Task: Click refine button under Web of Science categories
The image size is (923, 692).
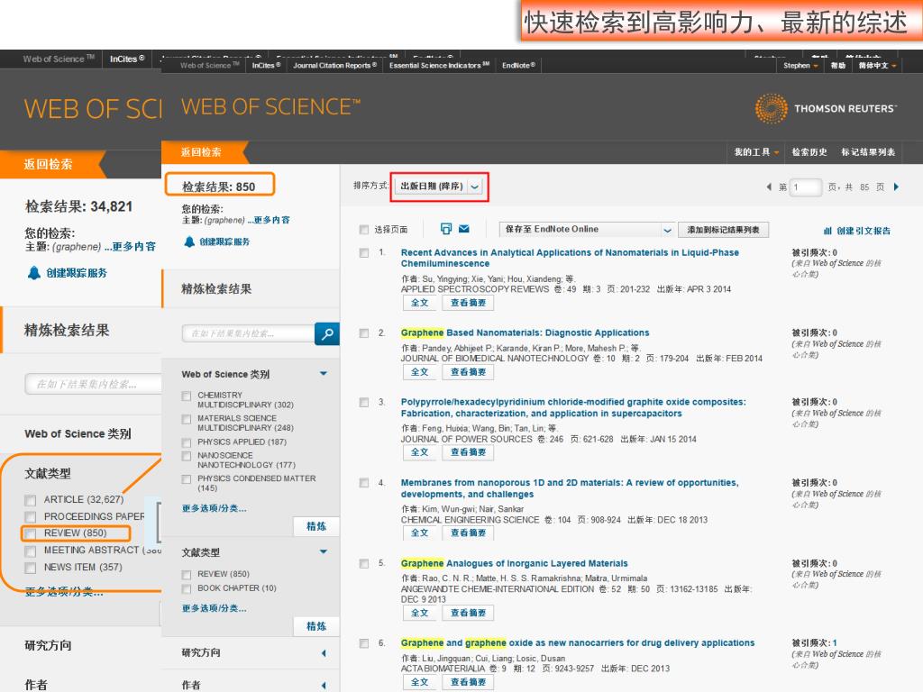Action: coord(316,526)
